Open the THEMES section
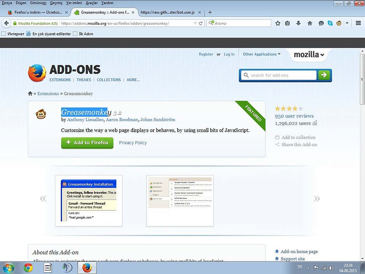The height and width of the screenshot is (274, 365). coord(84,80)
